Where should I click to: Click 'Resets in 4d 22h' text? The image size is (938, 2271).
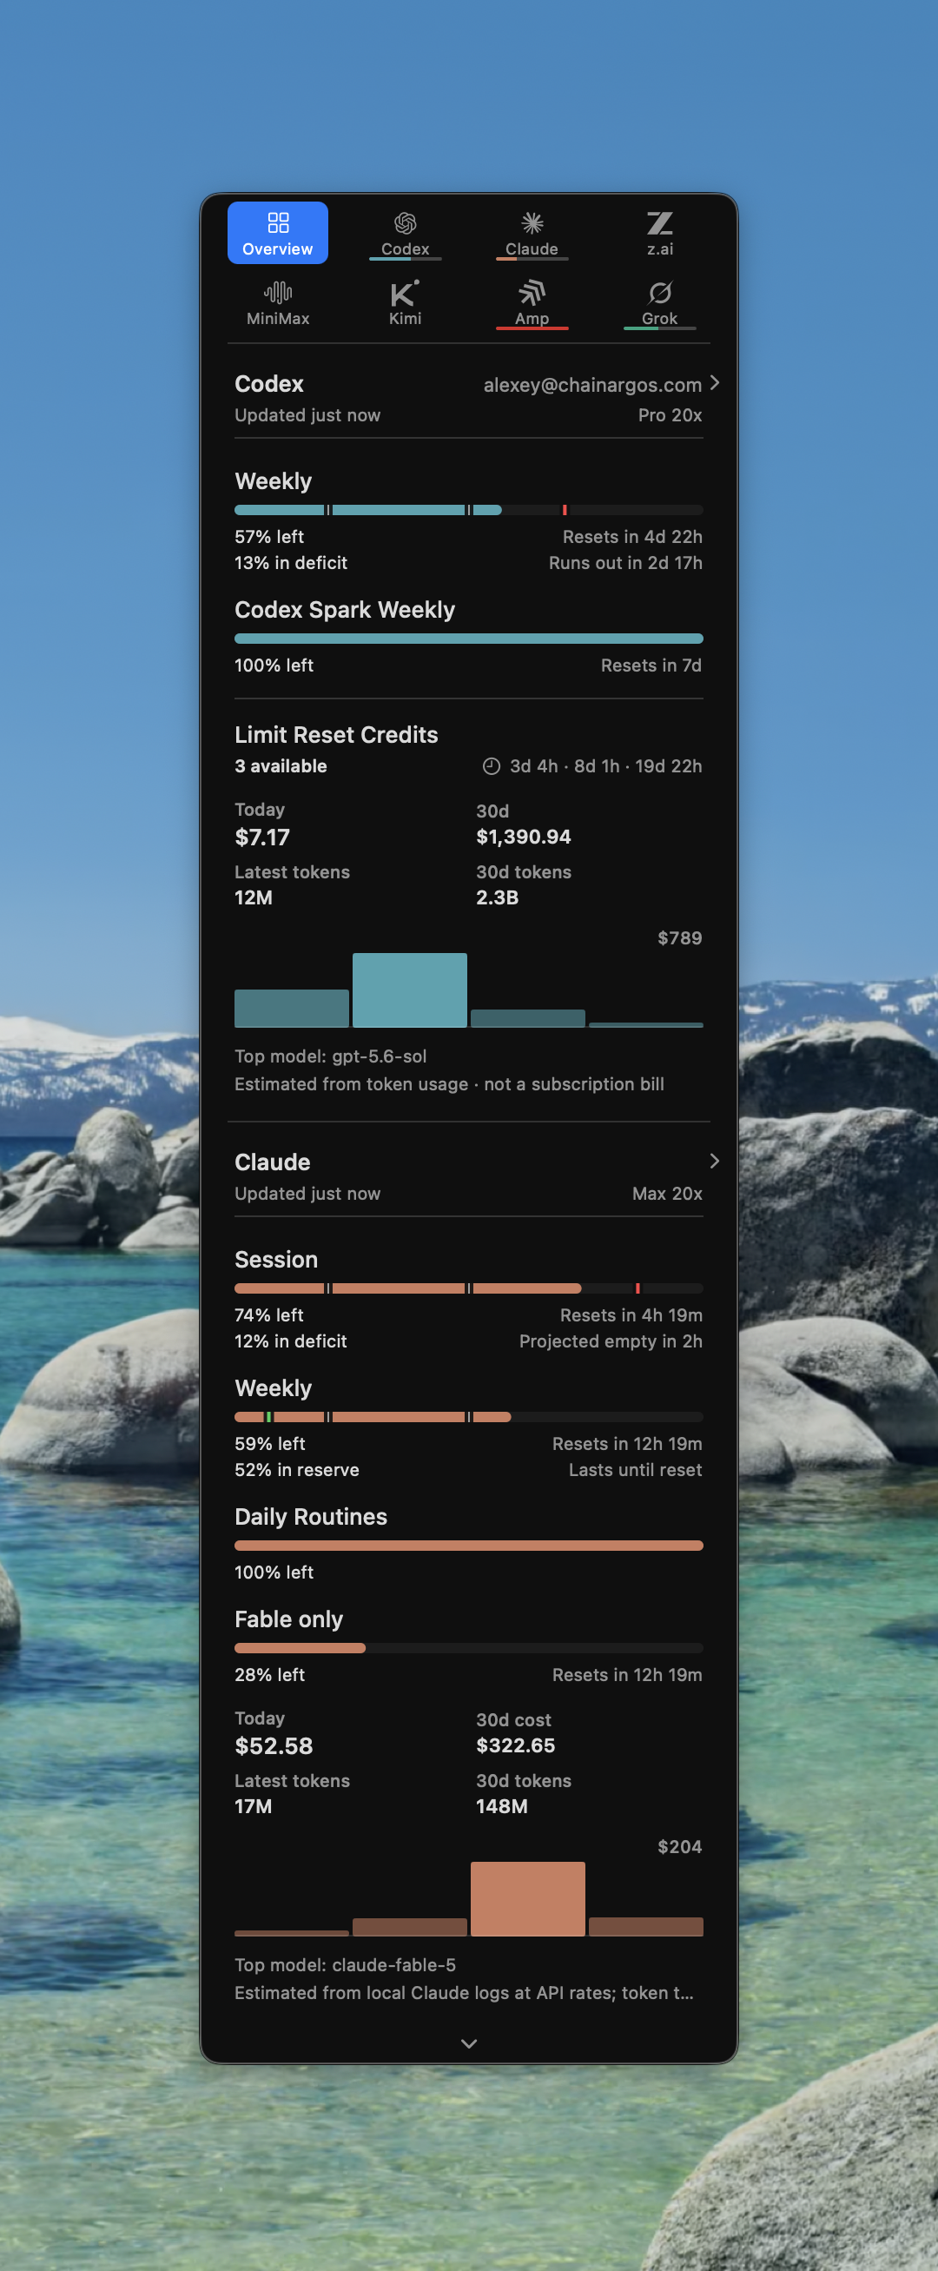click(x=632, y=537)
